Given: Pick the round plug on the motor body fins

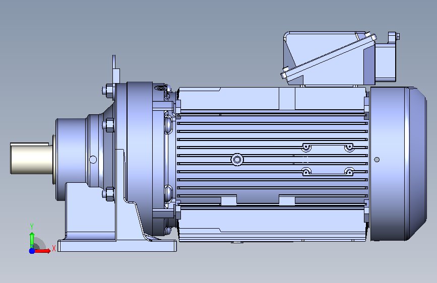Looking at the screenshot, I should tap(237, 160).
